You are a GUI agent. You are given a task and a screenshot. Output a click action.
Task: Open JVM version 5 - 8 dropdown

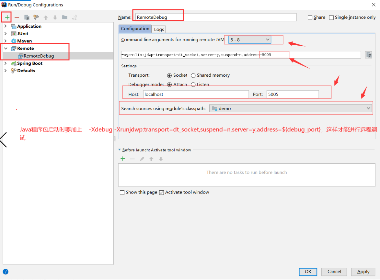click(x=250, y=40)
